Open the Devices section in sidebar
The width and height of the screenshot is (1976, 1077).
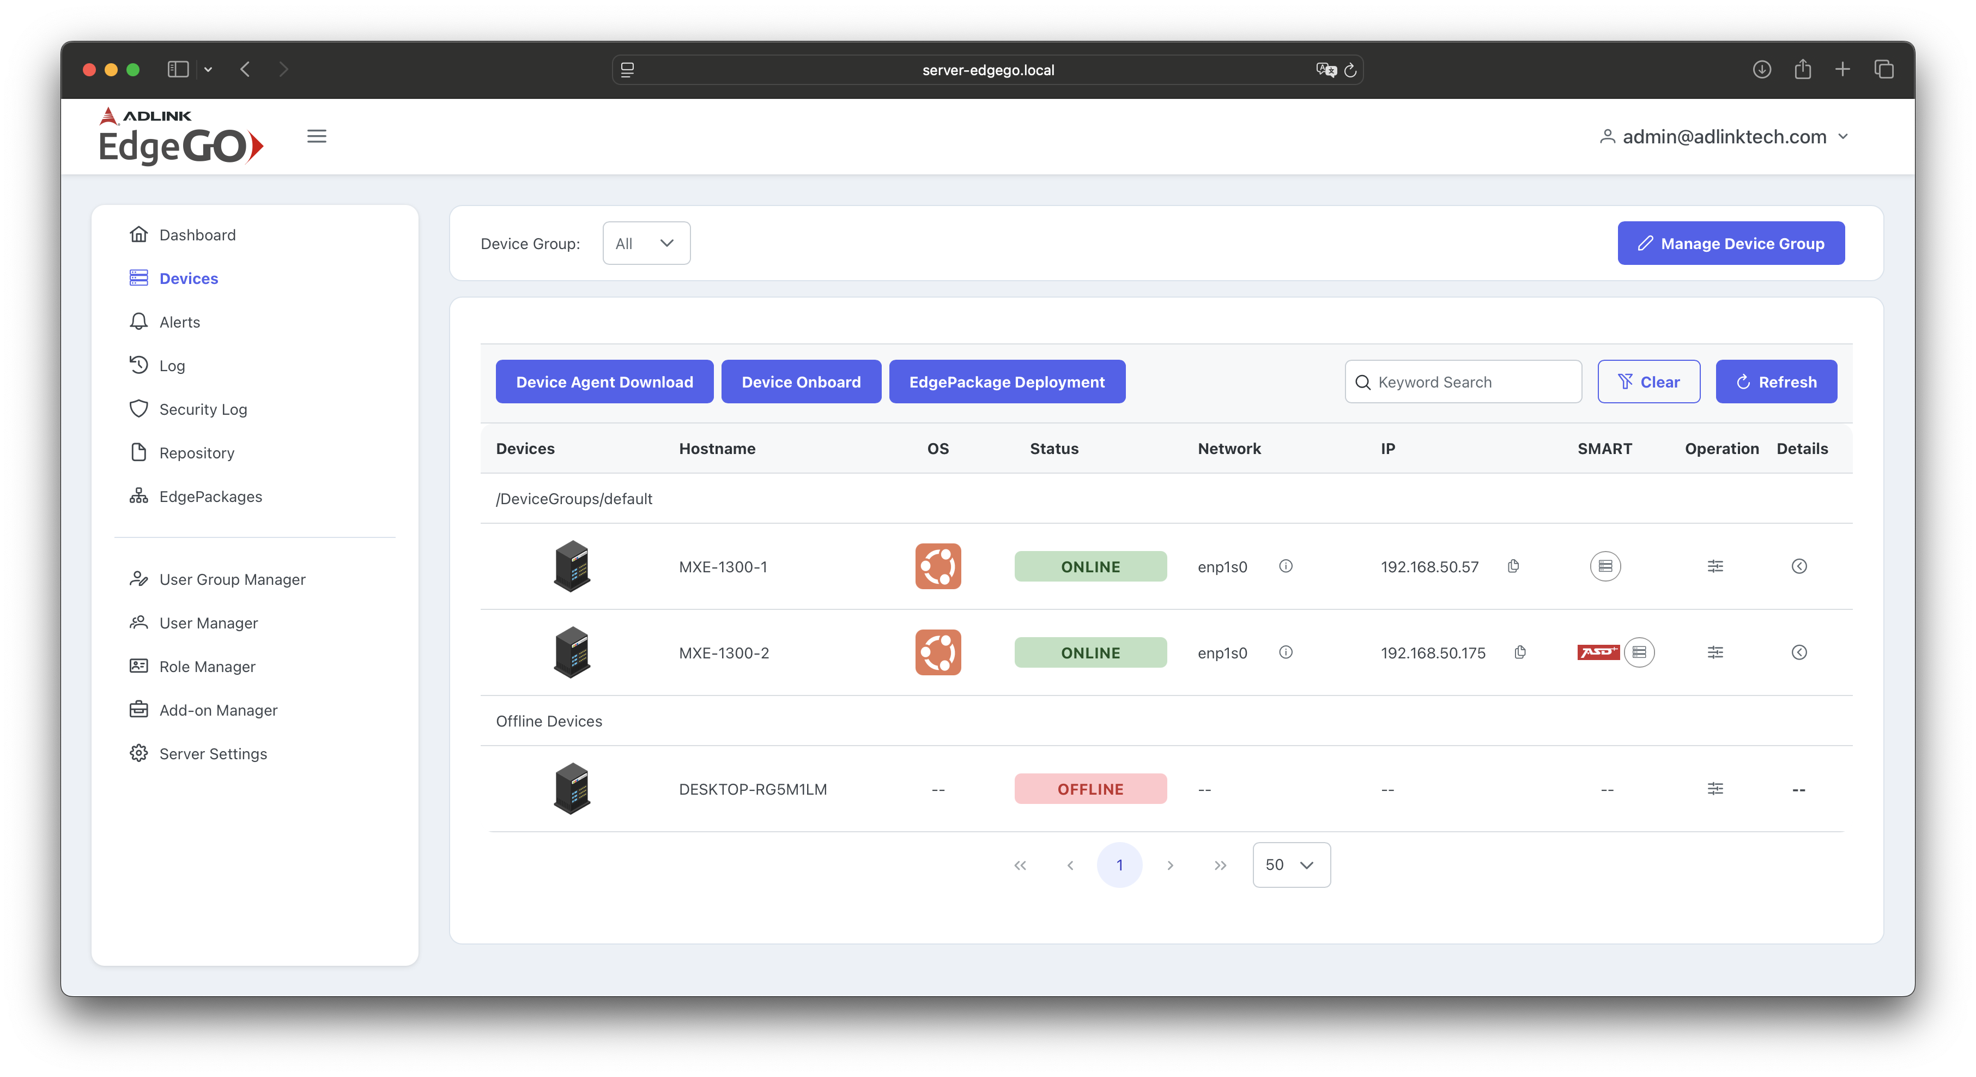point(189,277)
